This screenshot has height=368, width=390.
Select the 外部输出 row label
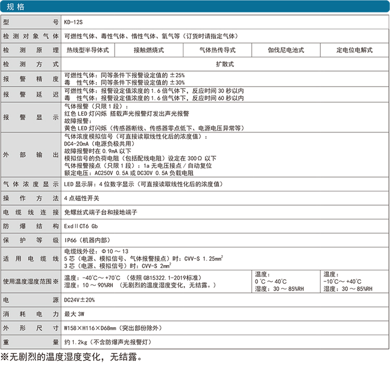click(31, 155)
